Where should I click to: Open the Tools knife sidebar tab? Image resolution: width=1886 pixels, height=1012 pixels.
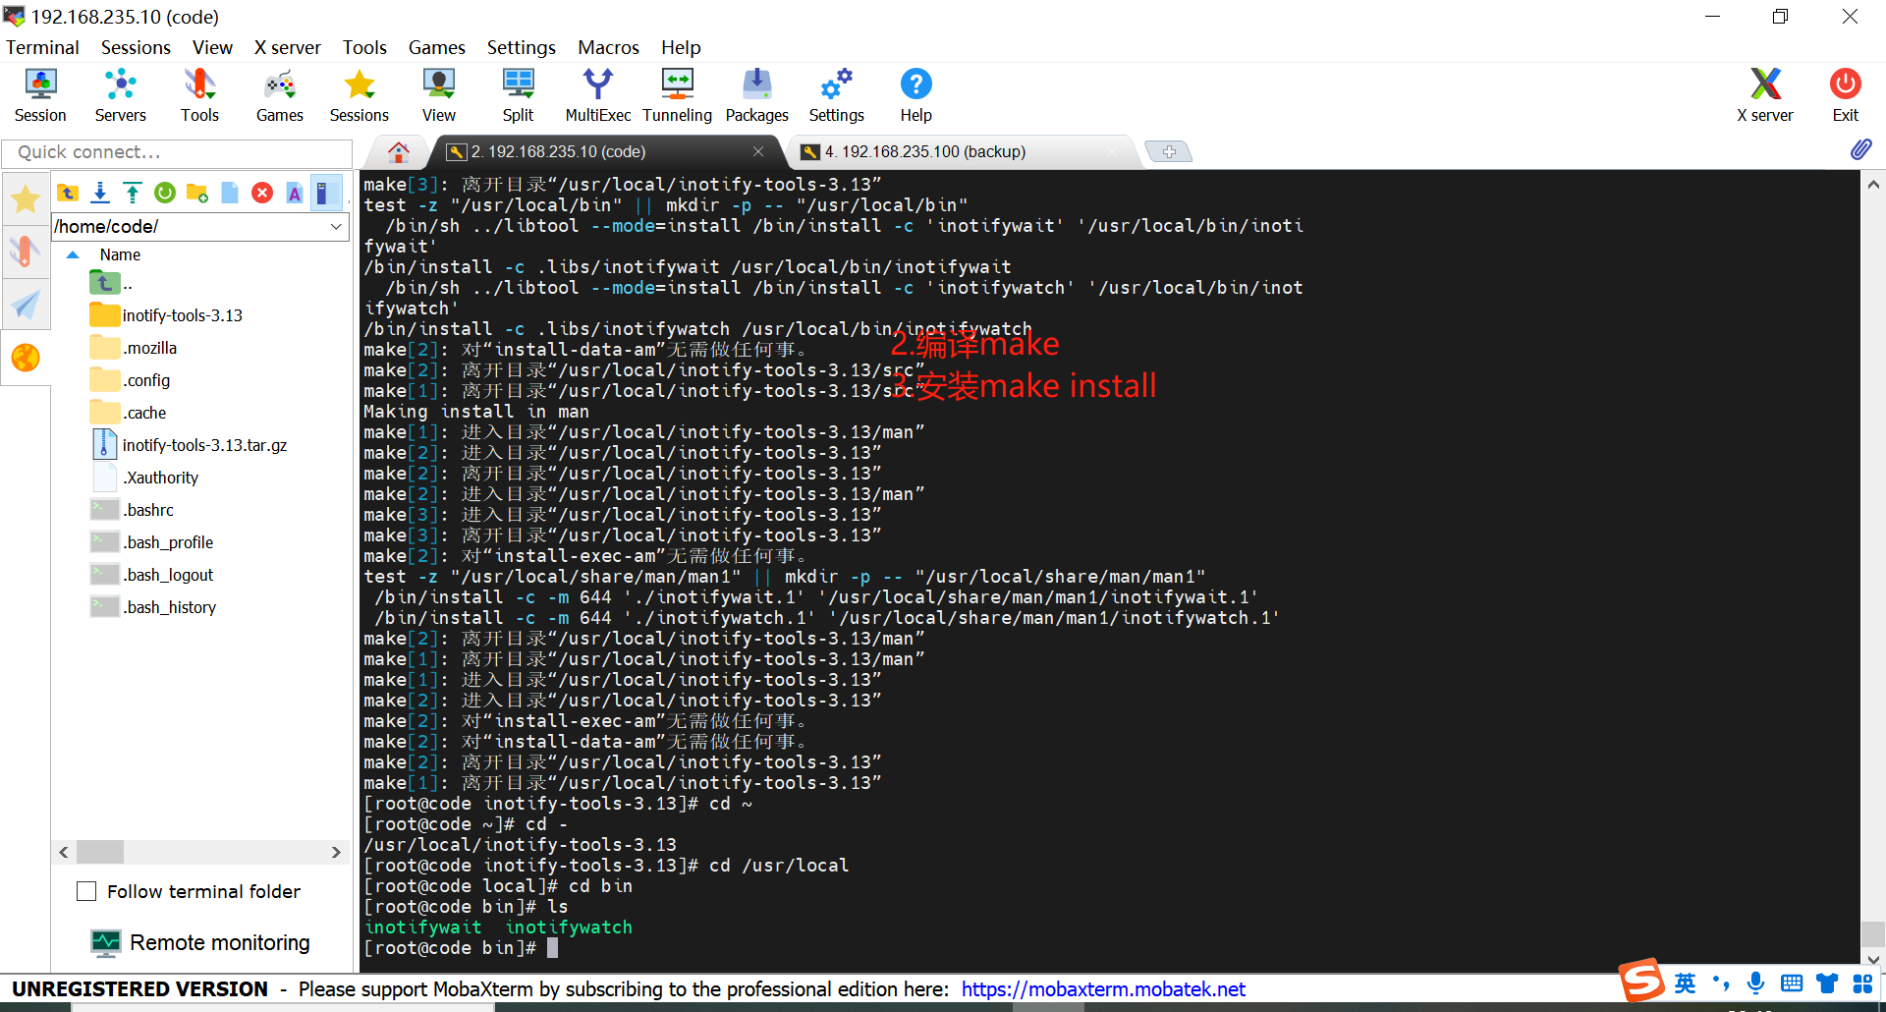(26, 252)
